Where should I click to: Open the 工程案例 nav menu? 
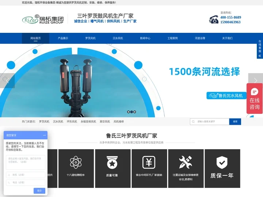pos(172,38)
